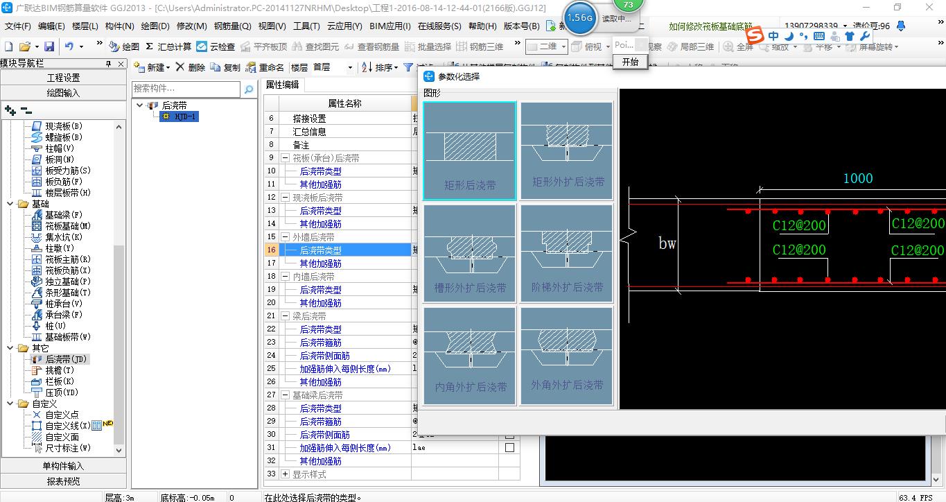Choose the 槽形外扩后浇带 shape thumbnail
Image resolution: width=946 pixels, height=502 pixels.
coord(469,253)
